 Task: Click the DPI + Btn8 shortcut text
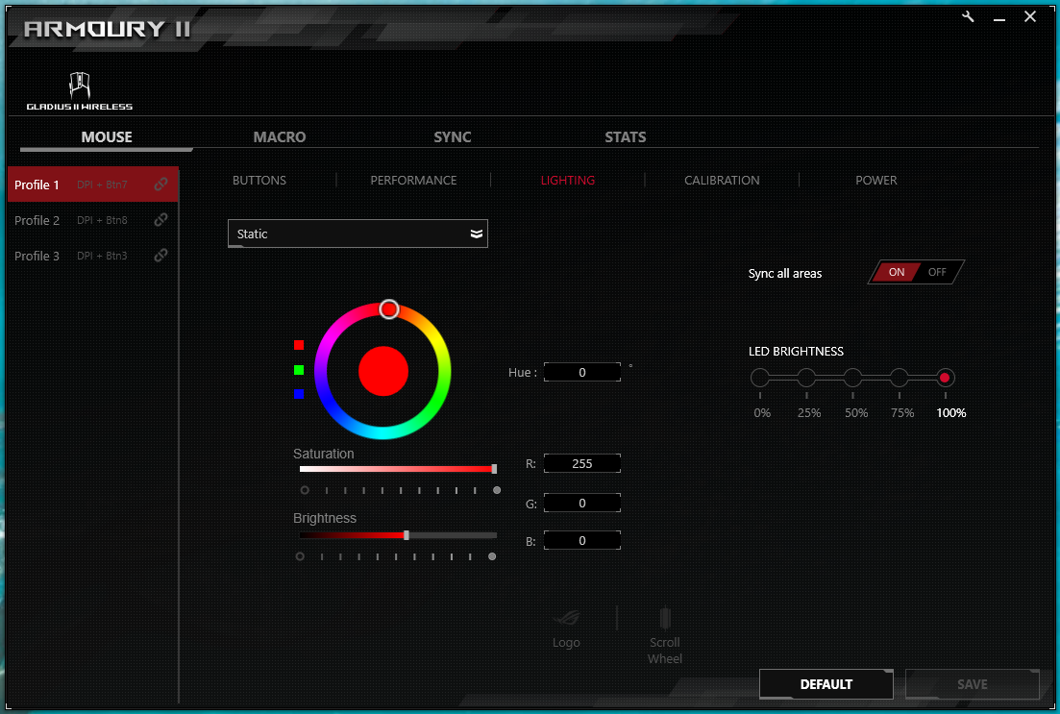(x=102, y=220)
